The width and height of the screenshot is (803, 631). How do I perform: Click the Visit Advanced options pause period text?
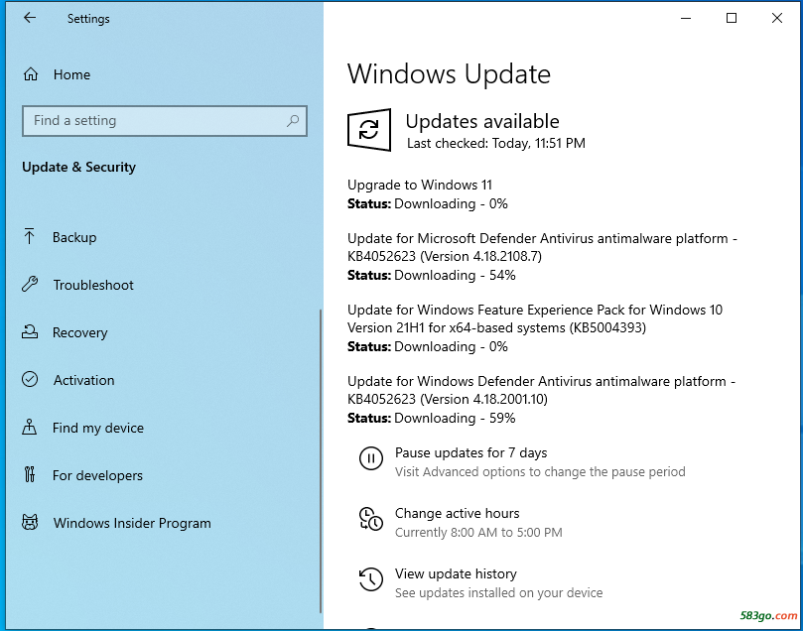click(540, 471)
